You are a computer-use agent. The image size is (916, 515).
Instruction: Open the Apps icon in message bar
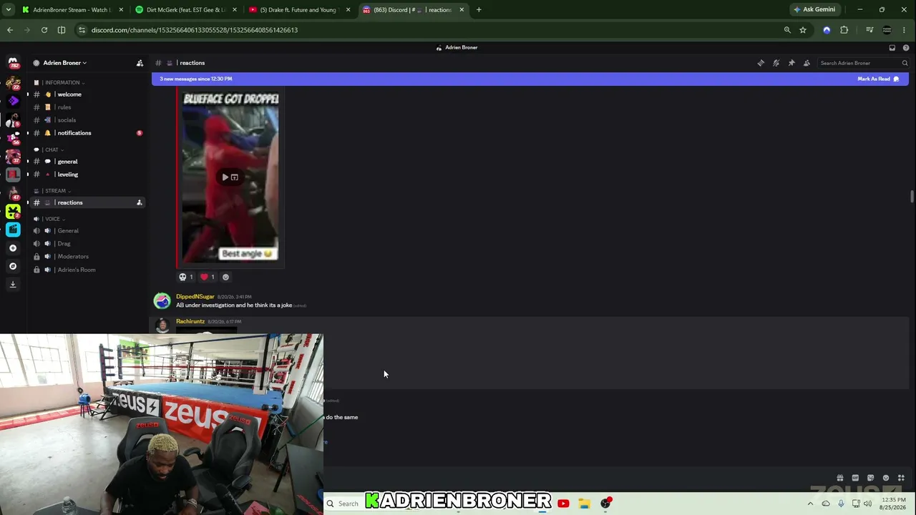click(901, 478)
